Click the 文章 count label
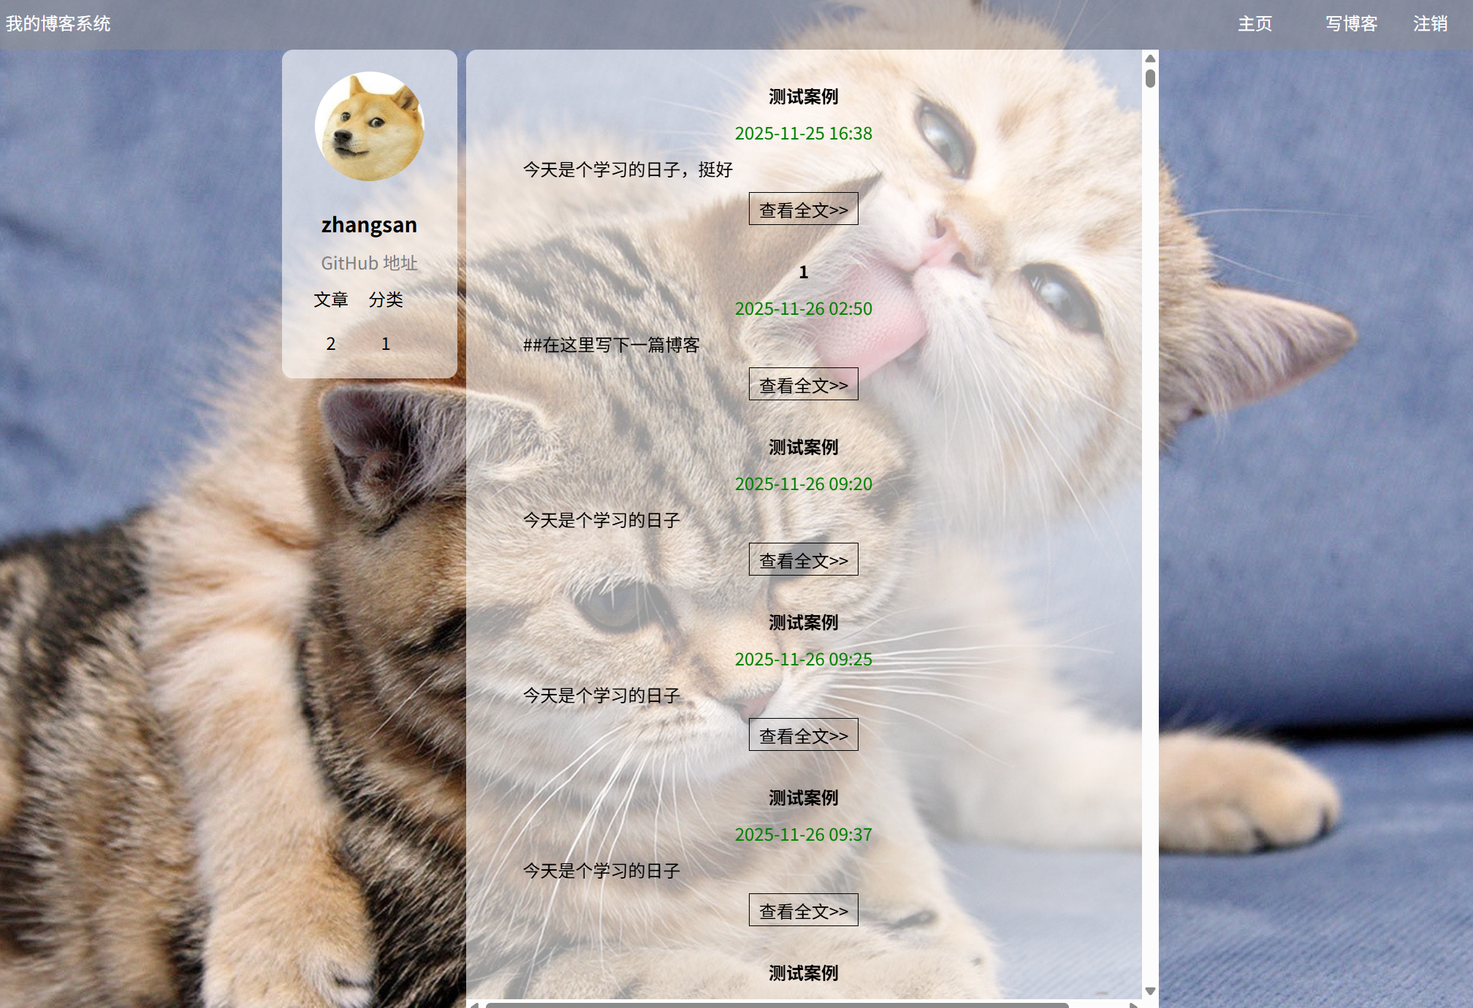 pyautogui.click(x=331, y=299)
